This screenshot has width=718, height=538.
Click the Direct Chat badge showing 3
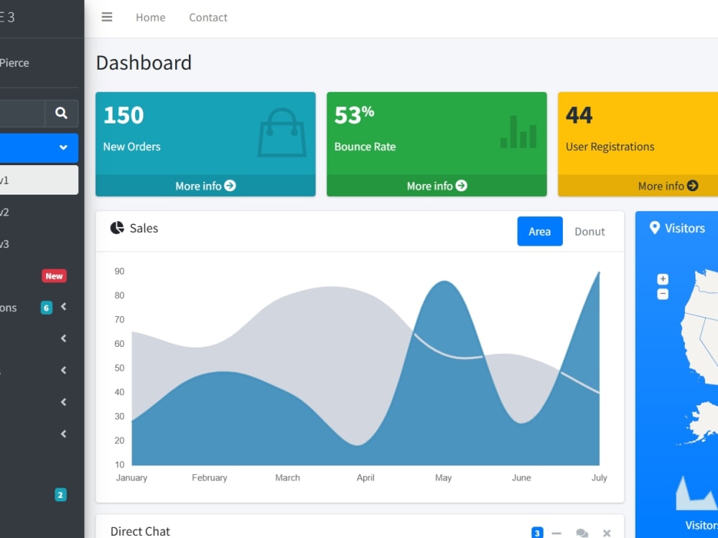pos(537,533)
